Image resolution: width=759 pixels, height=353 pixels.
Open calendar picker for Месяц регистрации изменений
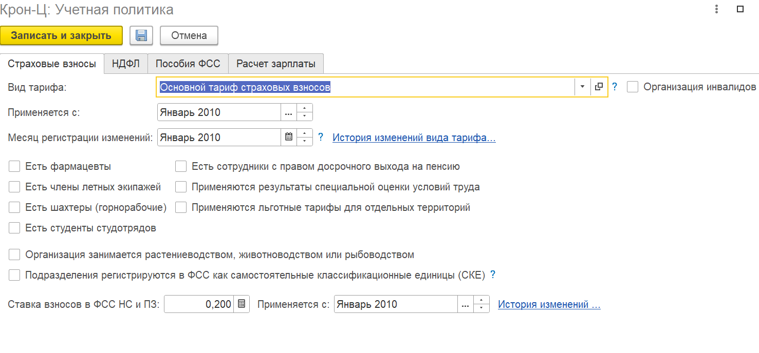(289, 137)
